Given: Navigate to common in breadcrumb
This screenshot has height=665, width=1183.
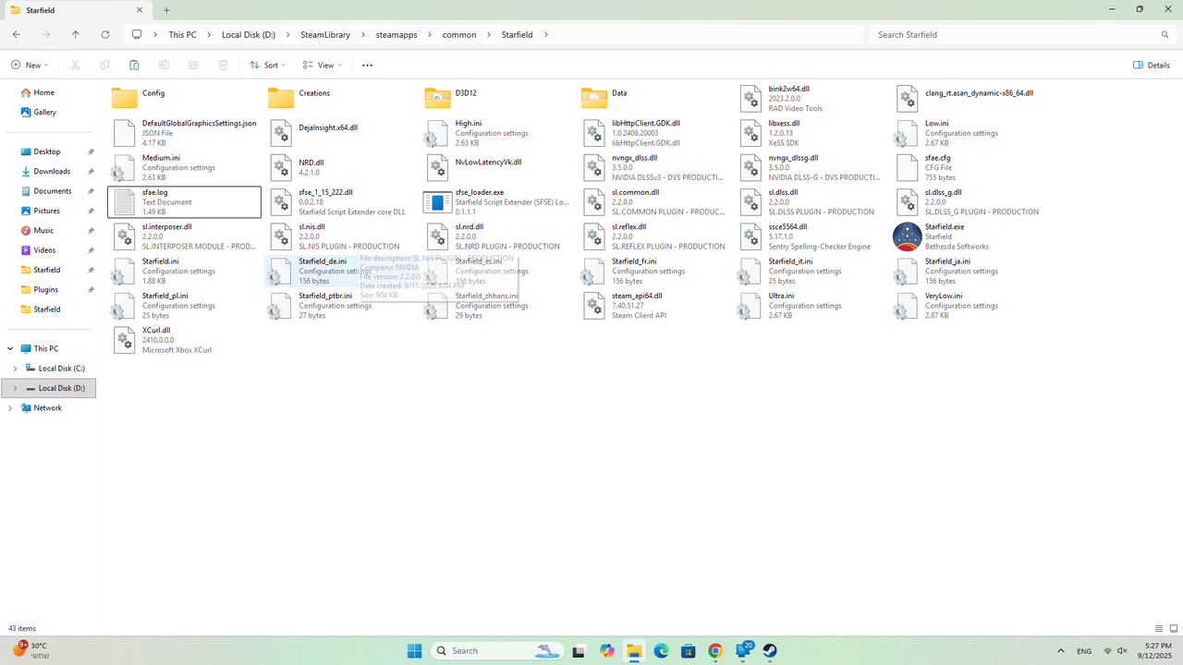Looking at the screenshot, I should point(459,34).
